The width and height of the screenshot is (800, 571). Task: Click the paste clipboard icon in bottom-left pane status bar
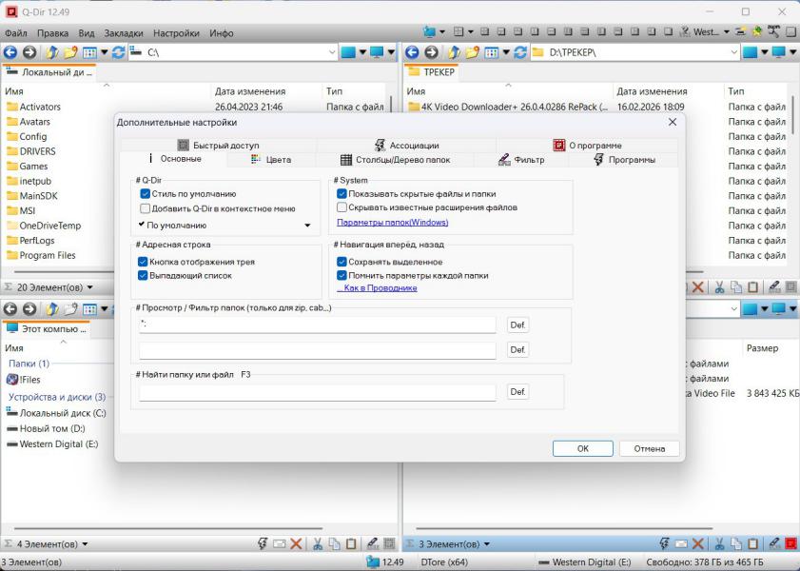click(x=351, y=543)
